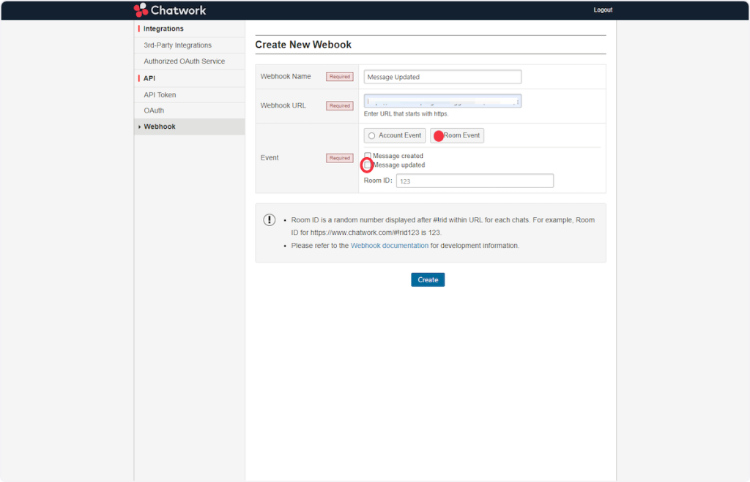Click the Chatwork logo icon

141,10
